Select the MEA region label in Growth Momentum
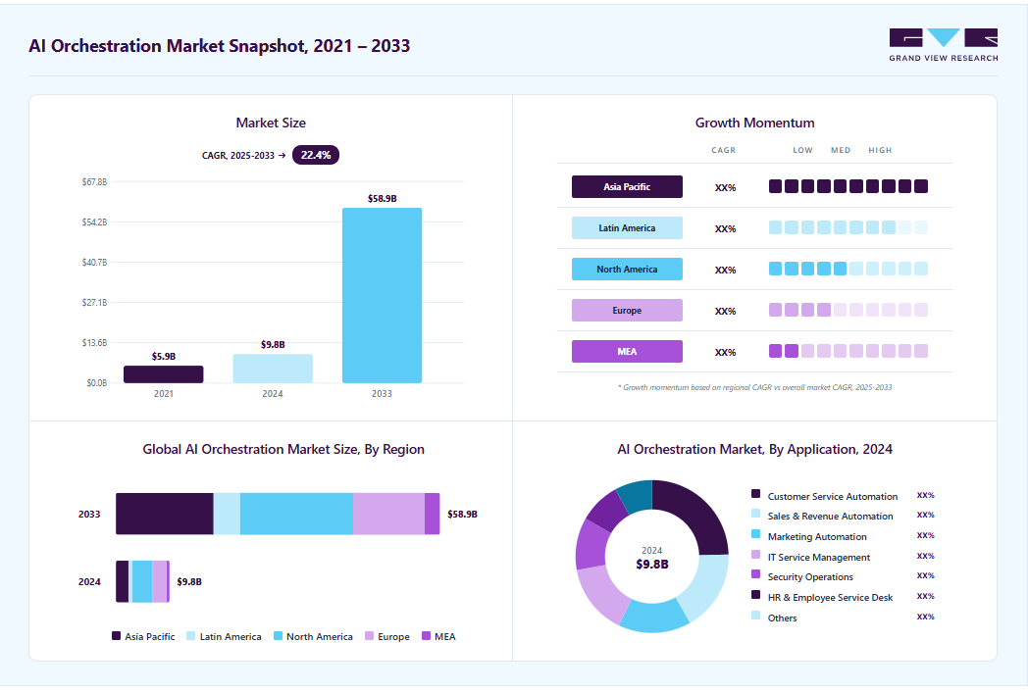The image size is (1028, 692). (x=627, y=352)
